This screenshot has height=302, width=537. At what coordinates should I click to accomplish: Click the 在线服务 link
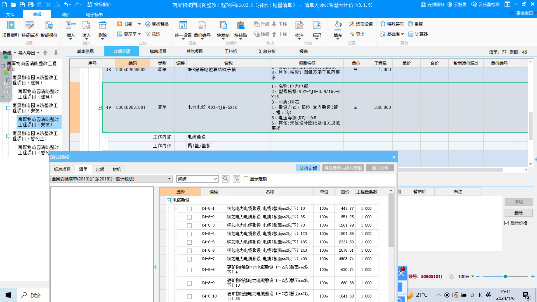point(432,4)
